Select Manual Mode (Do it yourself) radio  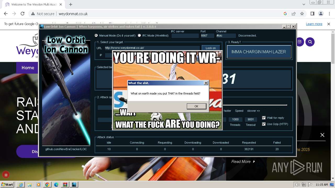click(96, 36)
